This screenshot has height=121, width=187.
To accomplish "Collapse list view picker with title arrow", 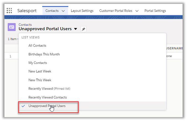I will 76,29.
